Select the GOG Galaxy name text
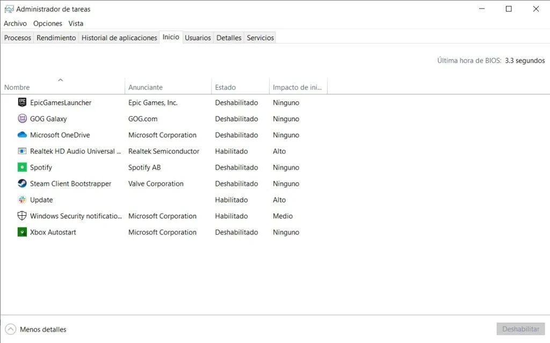This screenshot has width=550, height=343. pos(48,119)
